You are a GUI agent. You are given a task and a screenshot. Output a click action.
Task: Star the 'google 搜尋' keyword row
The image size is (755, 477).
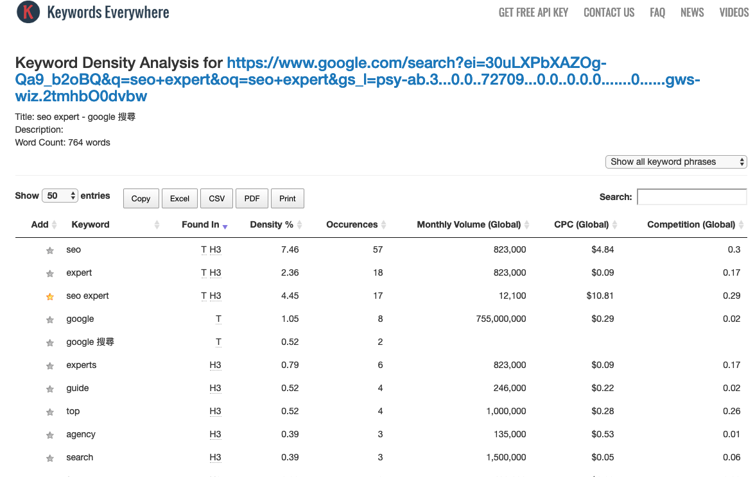click(50, 342)
